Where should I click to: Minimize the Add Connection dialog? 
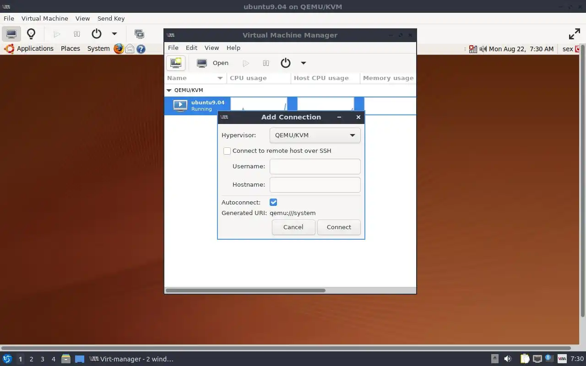point(339,117)
